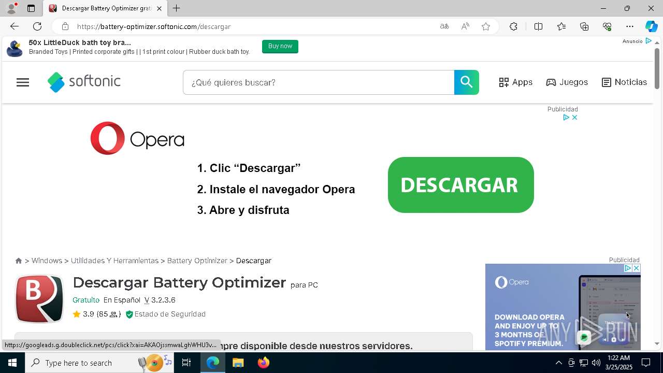This screenshot has height=373, width=663.
Task: Click green DESCARGAR Opera ad button
Action: point(460,185)
